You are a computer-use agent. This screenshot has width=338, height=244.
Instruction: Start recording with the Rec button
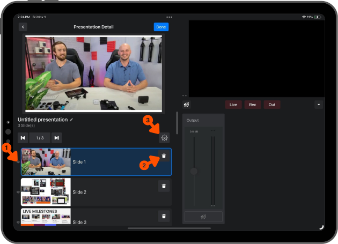tap(253, 105)
